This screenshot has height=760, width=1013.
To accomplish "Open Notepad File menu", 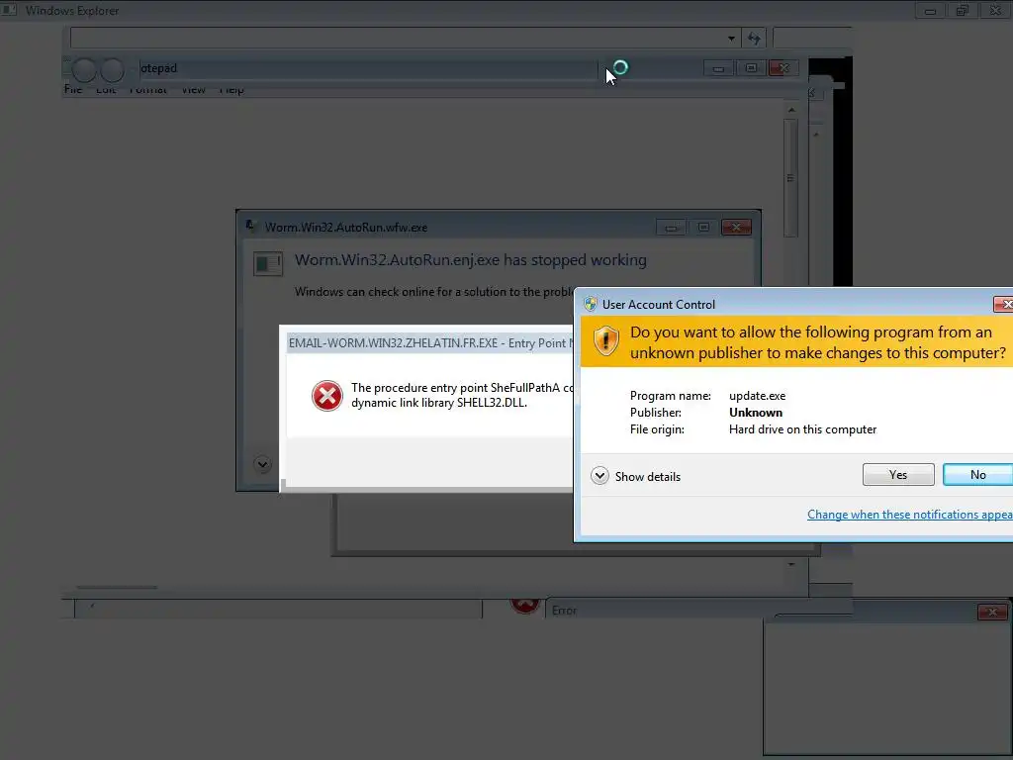I will pyautogui.click(x=73, y=89).
